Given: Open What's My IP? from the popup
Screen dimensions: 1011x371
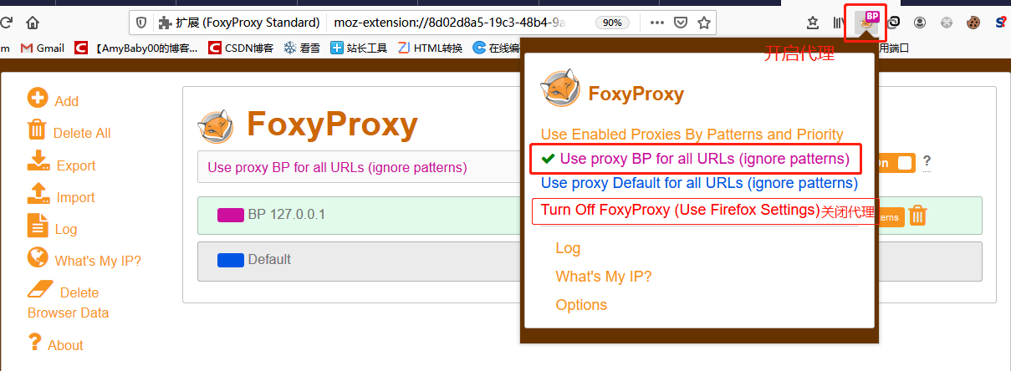Looking at the screenshot, I should [x=603, y=277].
